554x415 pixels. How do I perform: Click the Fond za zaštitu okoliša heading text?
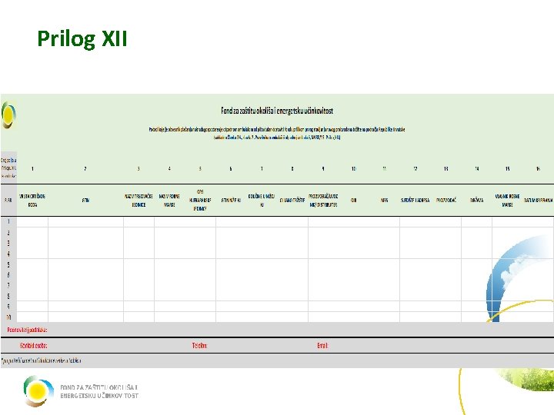pos(277,111)
